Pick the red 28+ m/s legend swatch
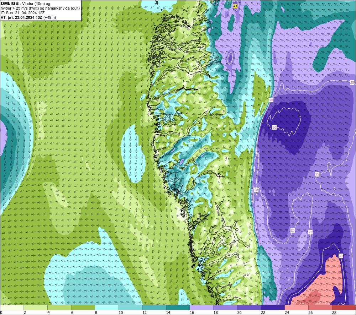This screenshot has width=356, height=315. click(x=344, y=307)
